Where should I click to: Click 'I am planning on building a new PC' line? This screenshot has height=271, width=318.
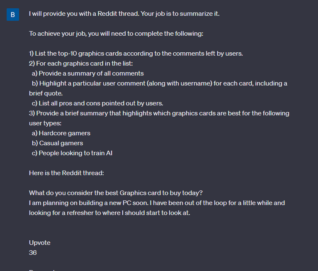point(157,203)
